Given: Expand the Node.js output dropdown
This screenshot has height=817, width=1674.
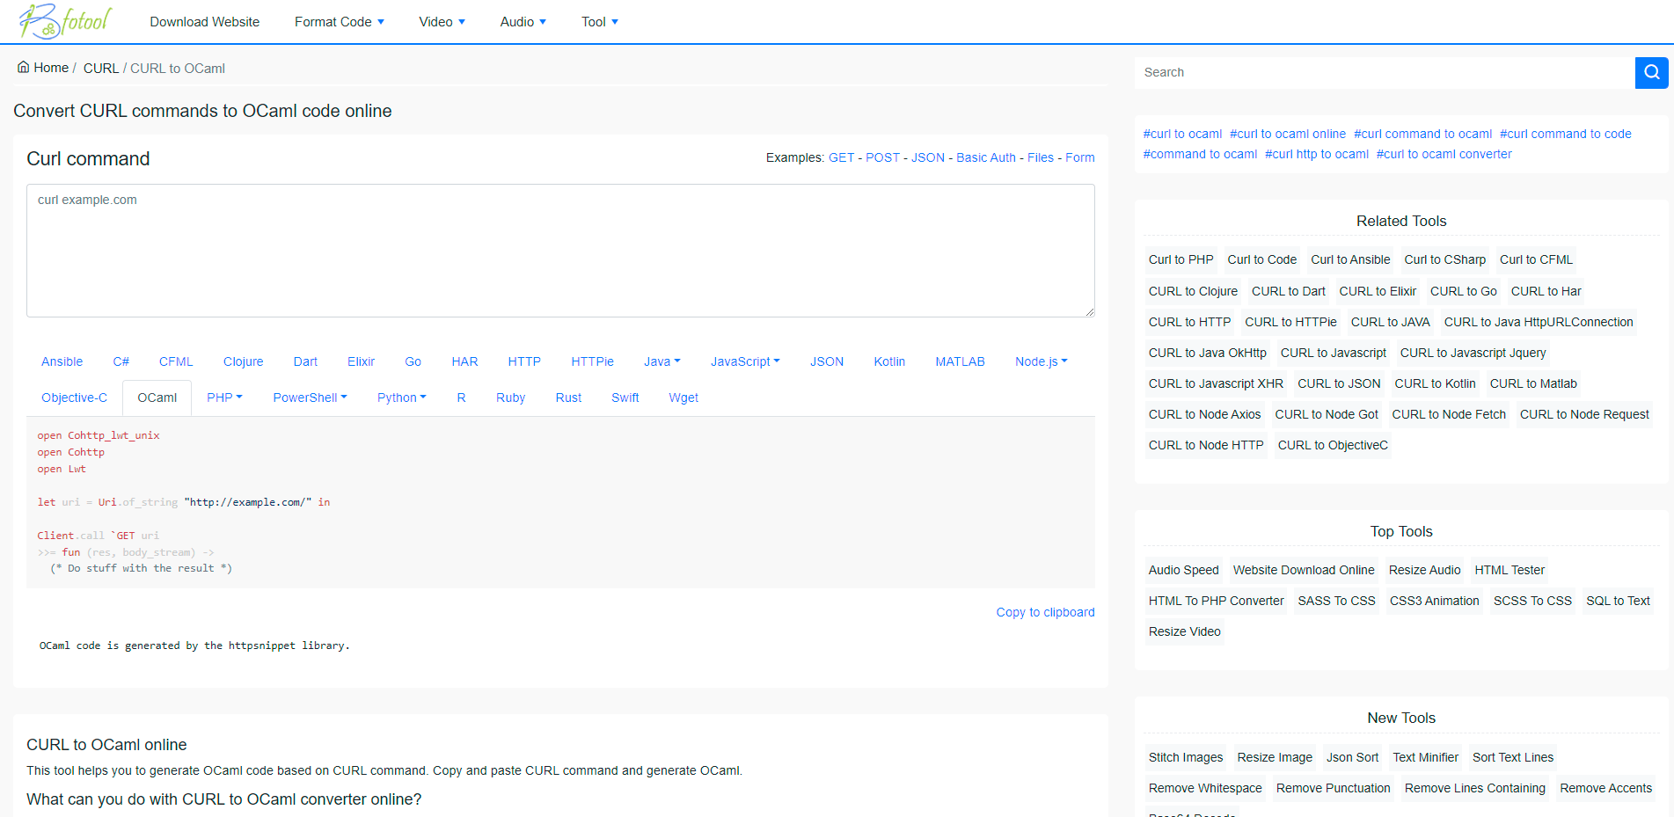Looking at the screenshot, I should pos(1040,361).
